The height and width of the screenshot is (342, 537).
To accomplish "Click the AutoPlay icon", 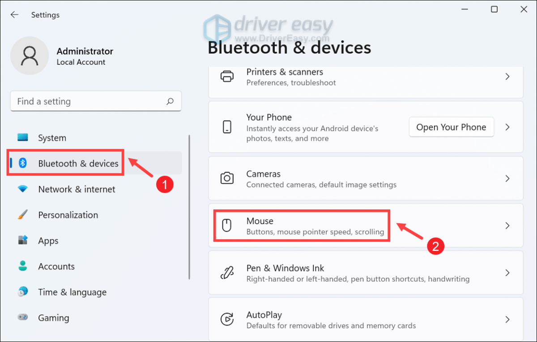I will (x=227, y=319).
